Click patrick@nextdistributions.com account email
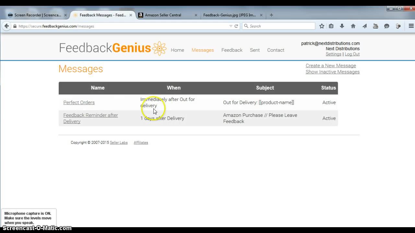Image resolution: width=415 pixels, height=233 pixels. click(330, 43)
